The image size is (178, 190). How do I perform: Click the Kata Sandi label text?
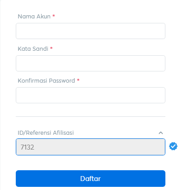pos(33,49)
